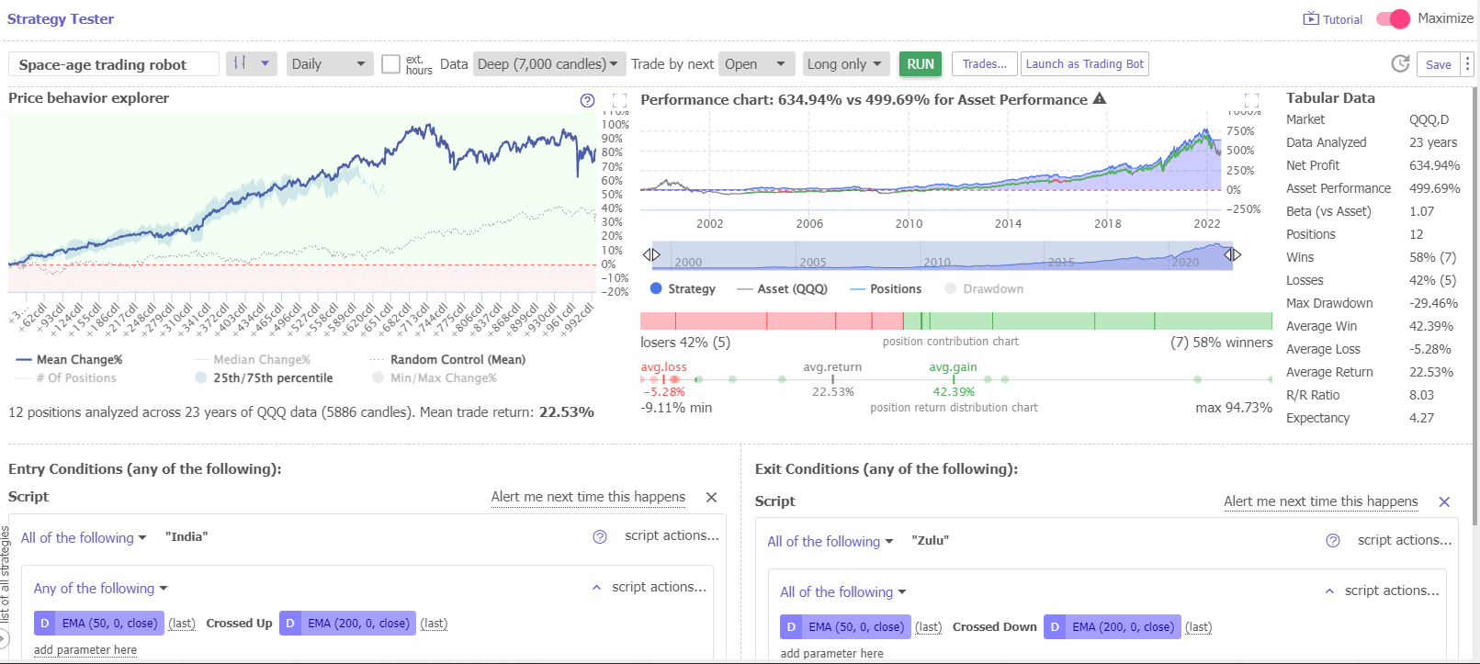Edit the strategy name field
The width and height of the screenshot is (1480, 664).
114,64
